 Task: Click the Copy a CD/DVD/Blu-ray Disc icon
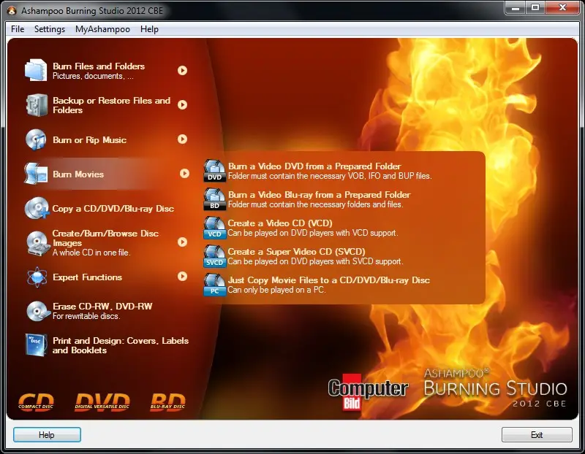click(37, 208)
